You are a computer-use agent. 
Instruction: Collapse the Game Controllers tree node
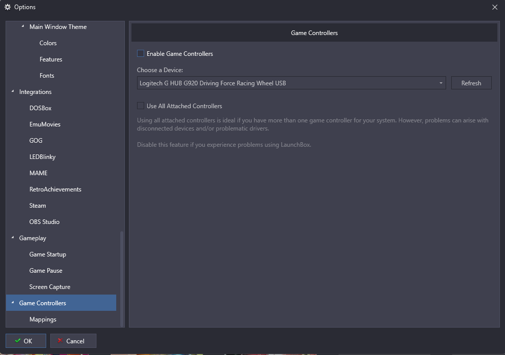pyautogui.click(x=13, y=303)
